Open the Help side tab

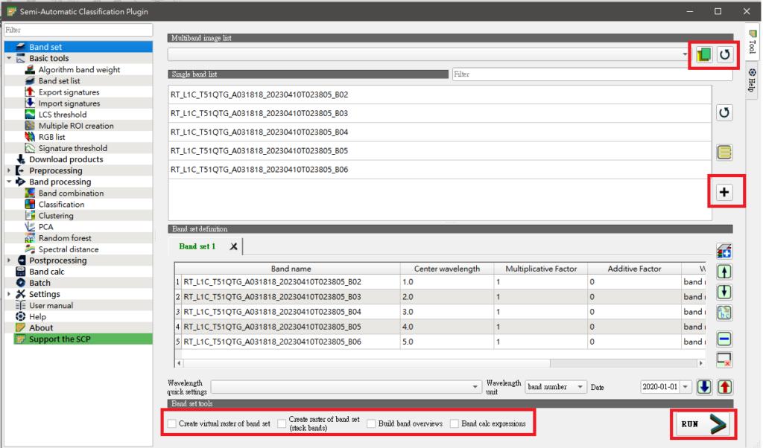click(753, 80)
